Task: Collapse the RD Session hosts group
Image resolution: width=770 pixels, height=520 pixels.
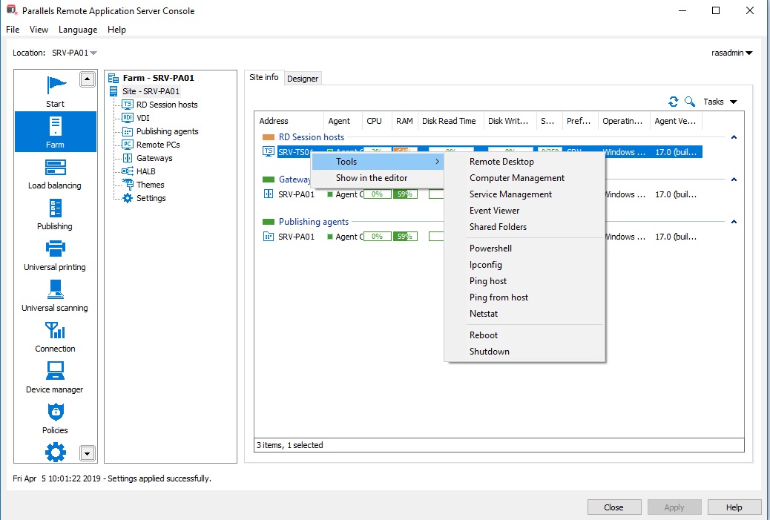Action: point(734,137)
